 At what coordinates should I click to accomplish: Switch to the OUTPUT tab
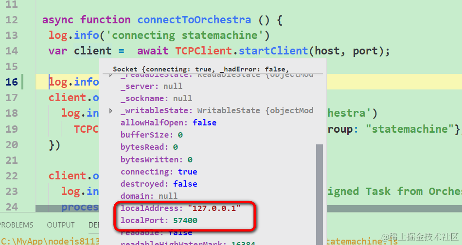coord(61,225)
